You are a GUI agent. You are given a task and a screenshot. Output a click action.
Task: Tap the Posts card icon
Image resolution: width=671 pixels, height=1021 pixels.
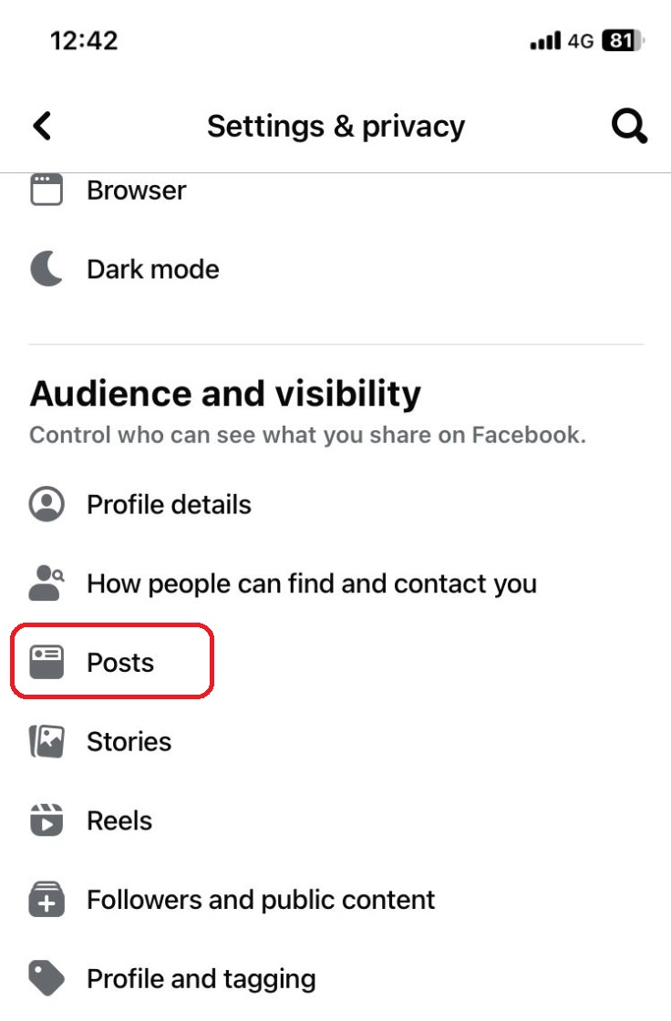[x=46, y=663]
